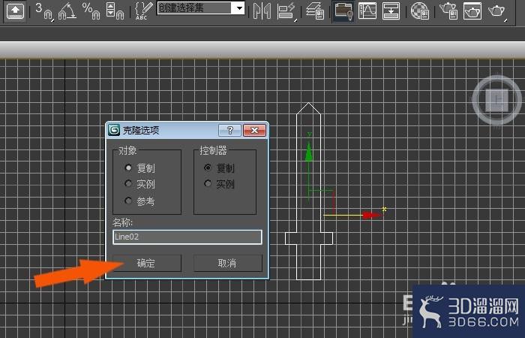Open the Rendered Frame Window
The width and height of the screenshot is (525, 338).
[x=472, y=11]
